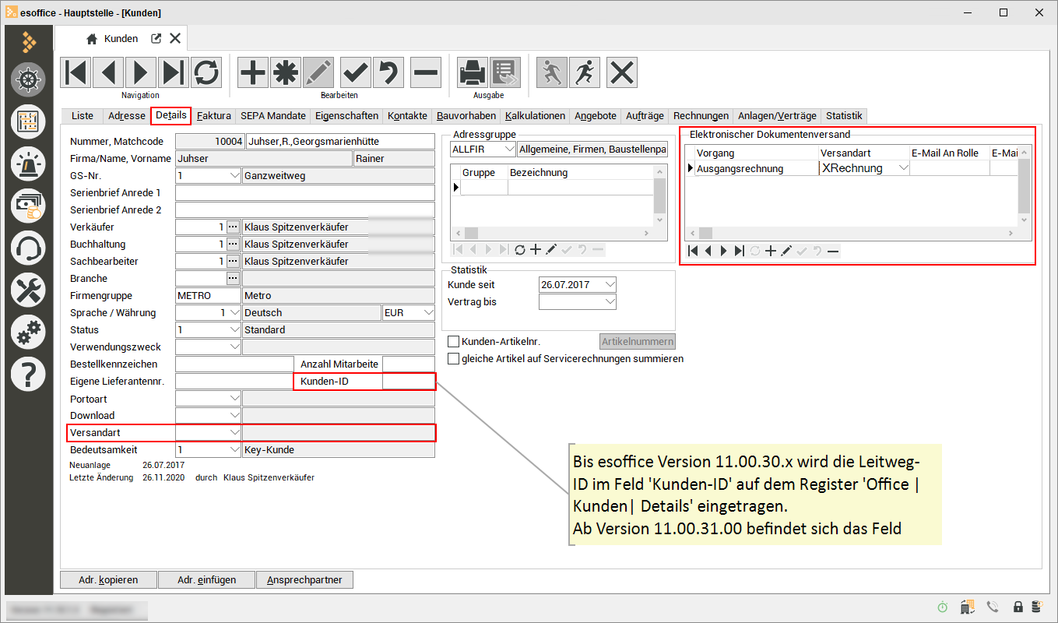Click the Adr. kopieren button
The width and height of the screenshot is (1058, 623).
click(108, 580)
